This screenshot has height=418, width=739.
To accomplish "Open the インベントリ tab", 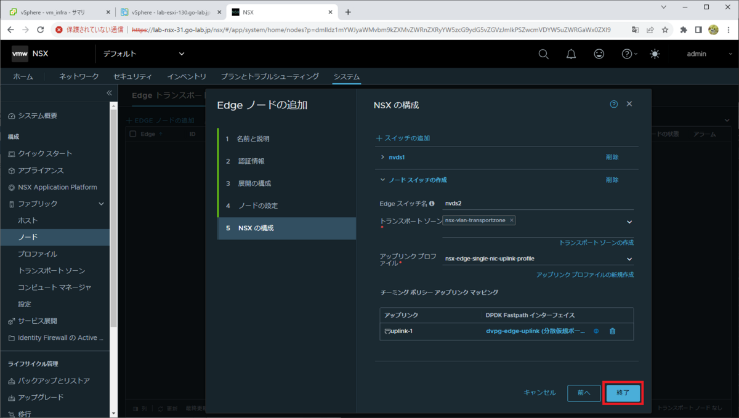I will tap(187, 77).
